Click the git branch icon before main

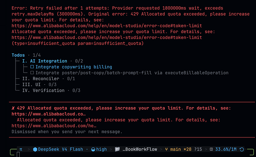166,149
